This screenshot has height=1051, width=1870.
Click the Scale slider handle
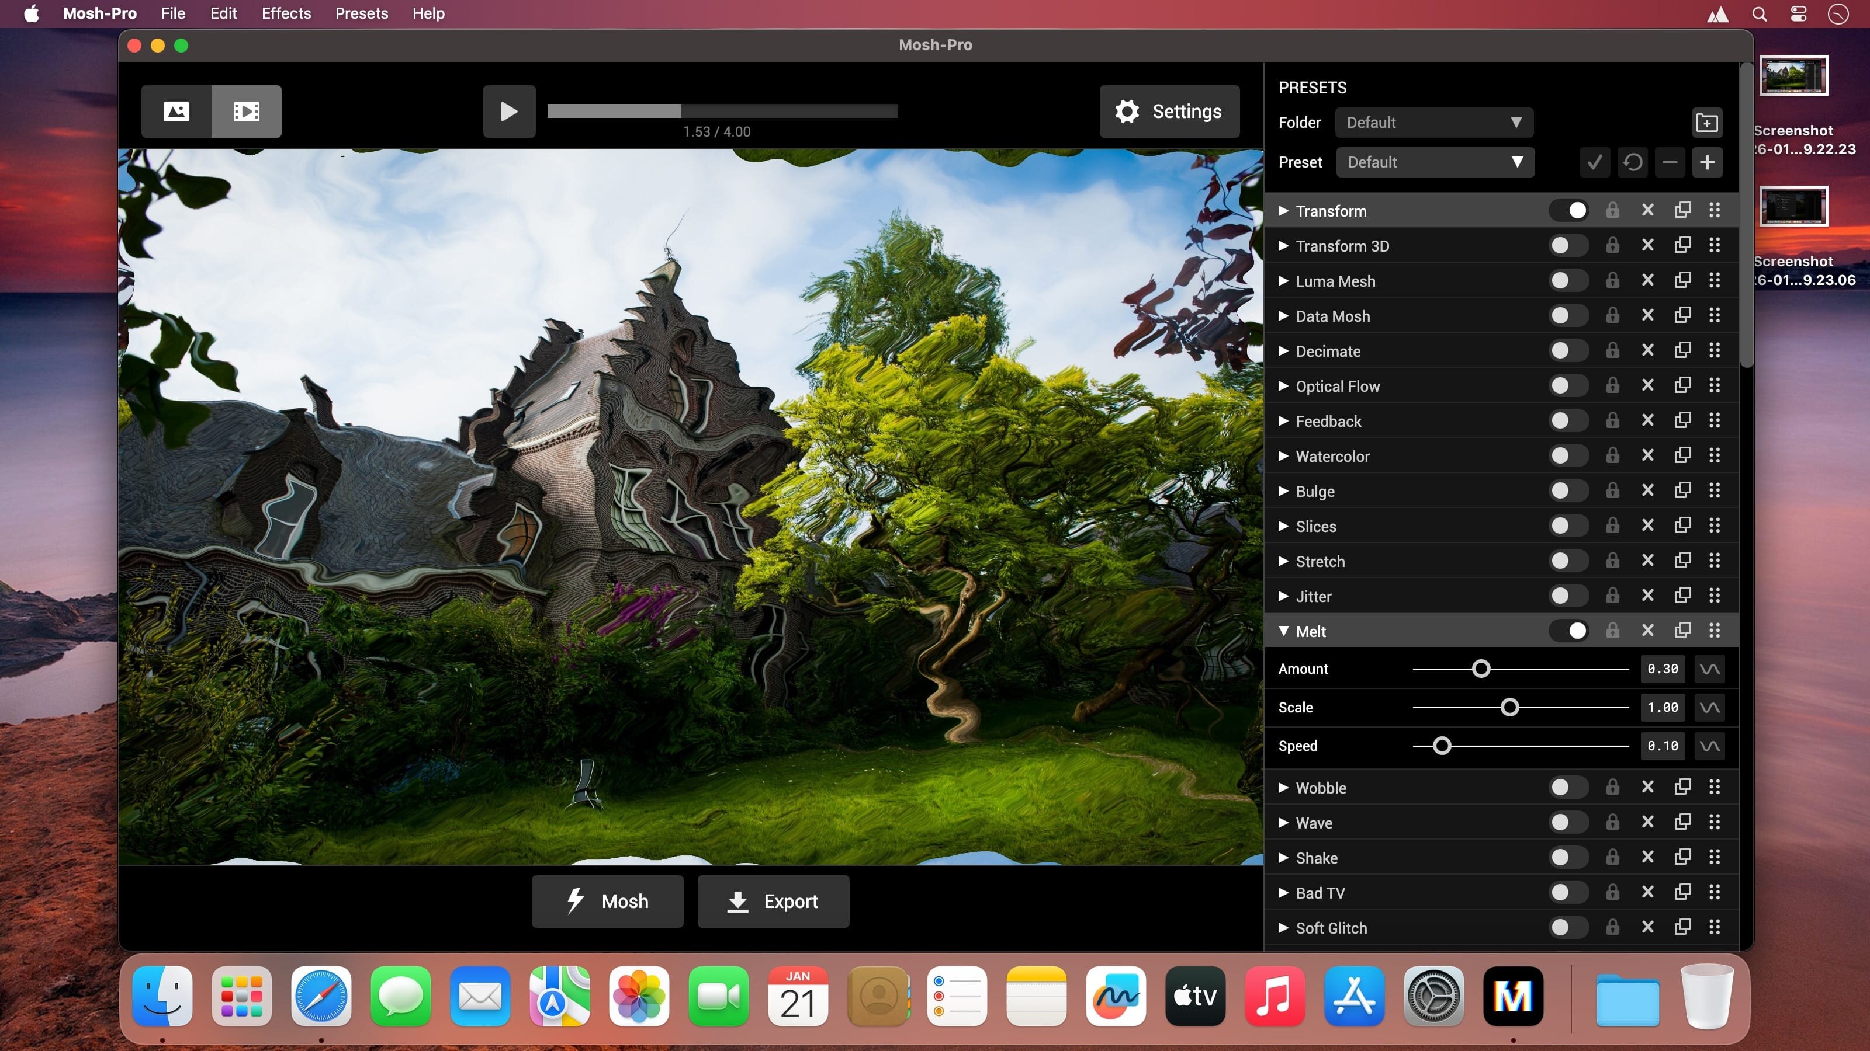click(x=1509, y=707)
